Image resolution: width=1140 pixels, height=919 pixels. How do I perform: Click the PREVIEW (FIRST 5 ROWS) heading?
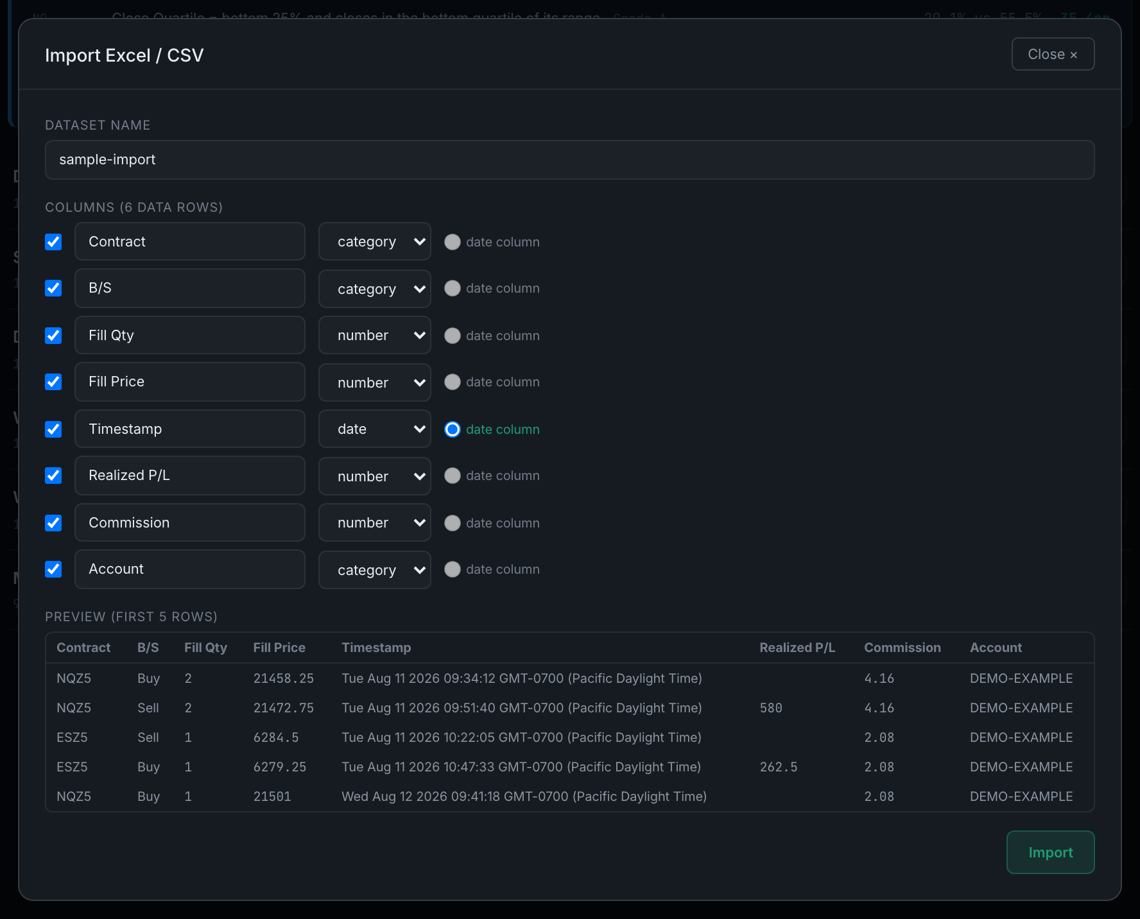[x=131, y=617]
